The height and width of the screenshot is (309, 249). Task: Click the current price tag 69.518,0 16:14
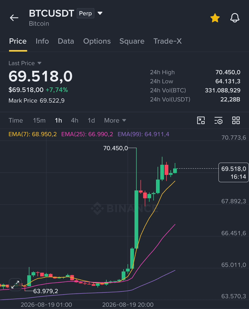pyautogui.click(x=233, y=172)
